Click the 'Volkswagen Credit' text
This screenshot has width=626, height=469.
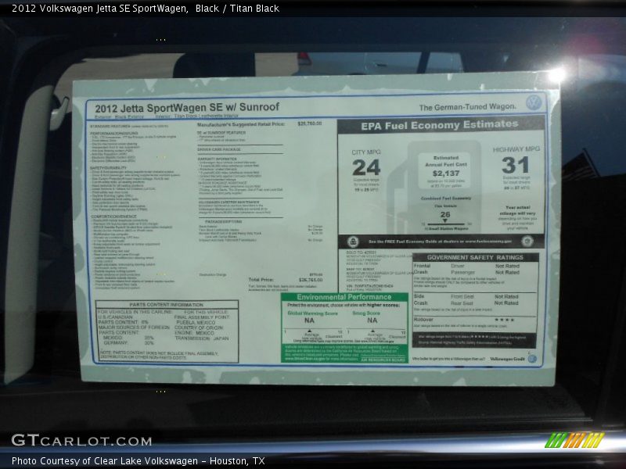[507, 359]
